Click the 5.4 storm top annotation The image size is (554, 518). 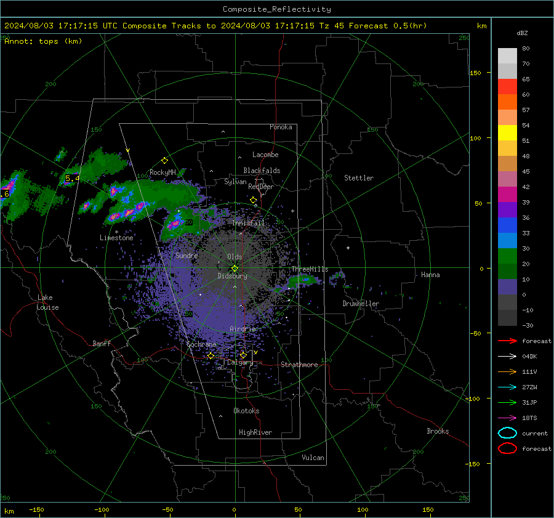pos(72,179)
